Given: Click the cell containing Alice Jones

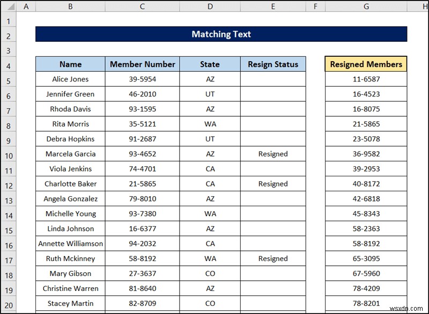Looking at the screenshot, I should coord(70,79).
